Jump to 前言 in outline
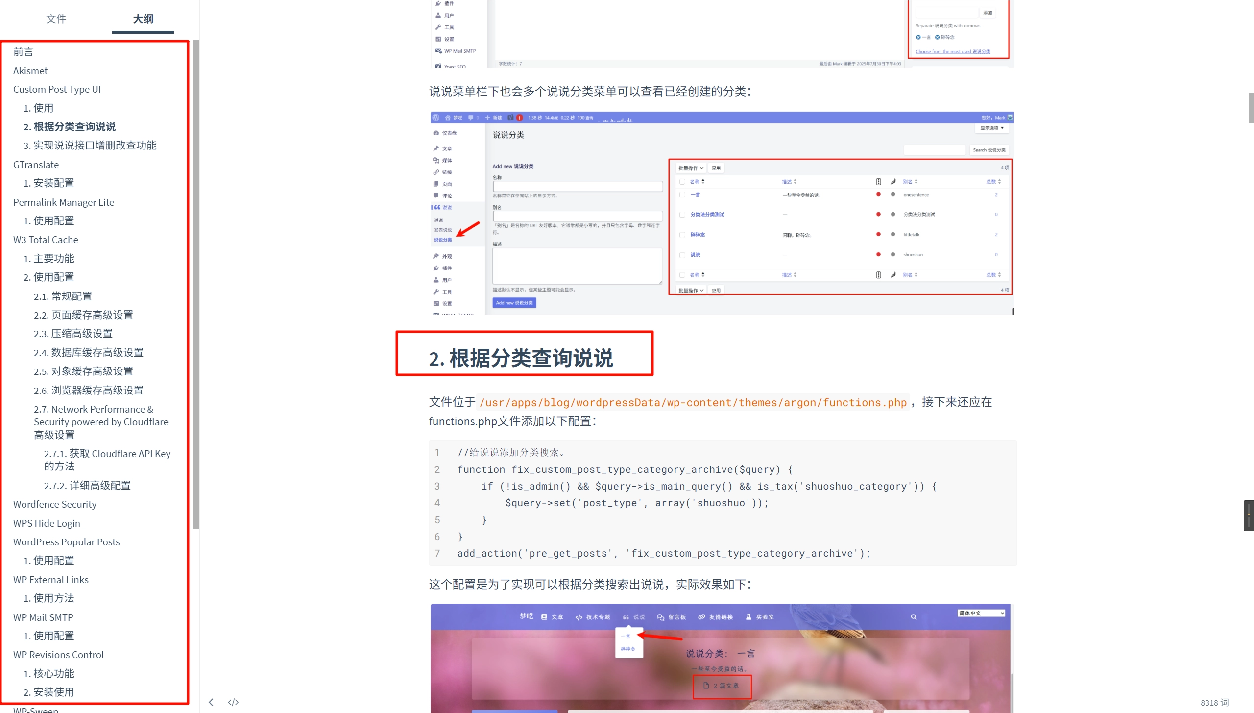1254x713 pixels. [x=24, y=51]
